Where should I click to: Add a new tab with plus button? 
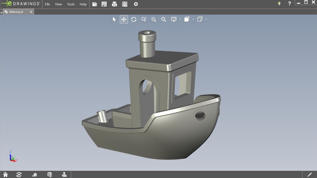1,13
